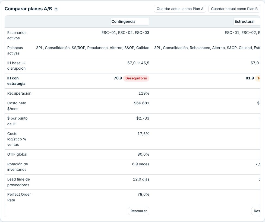
Task: Click ESC-01, ESC-02, ESC-03 under Contingencia
Action: tap(125, 33)
